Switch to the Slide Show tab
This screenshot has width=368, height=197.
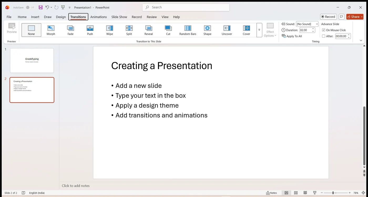pos(119,17)
